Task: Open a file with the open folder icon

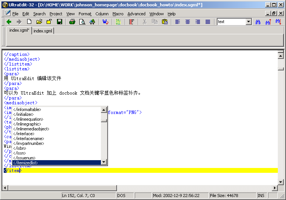Action: point(39,22)
